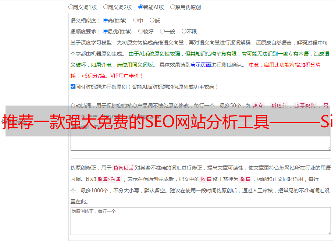Click the 减肥茶 example keyword tag
Image resolution: width=335 pixels, height=242 pixels.
pyautogui.click(x=279, y=106)
